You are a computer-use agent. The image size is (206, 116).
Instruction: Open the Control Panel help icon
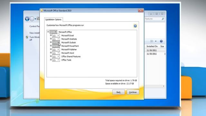coord(161,41)
